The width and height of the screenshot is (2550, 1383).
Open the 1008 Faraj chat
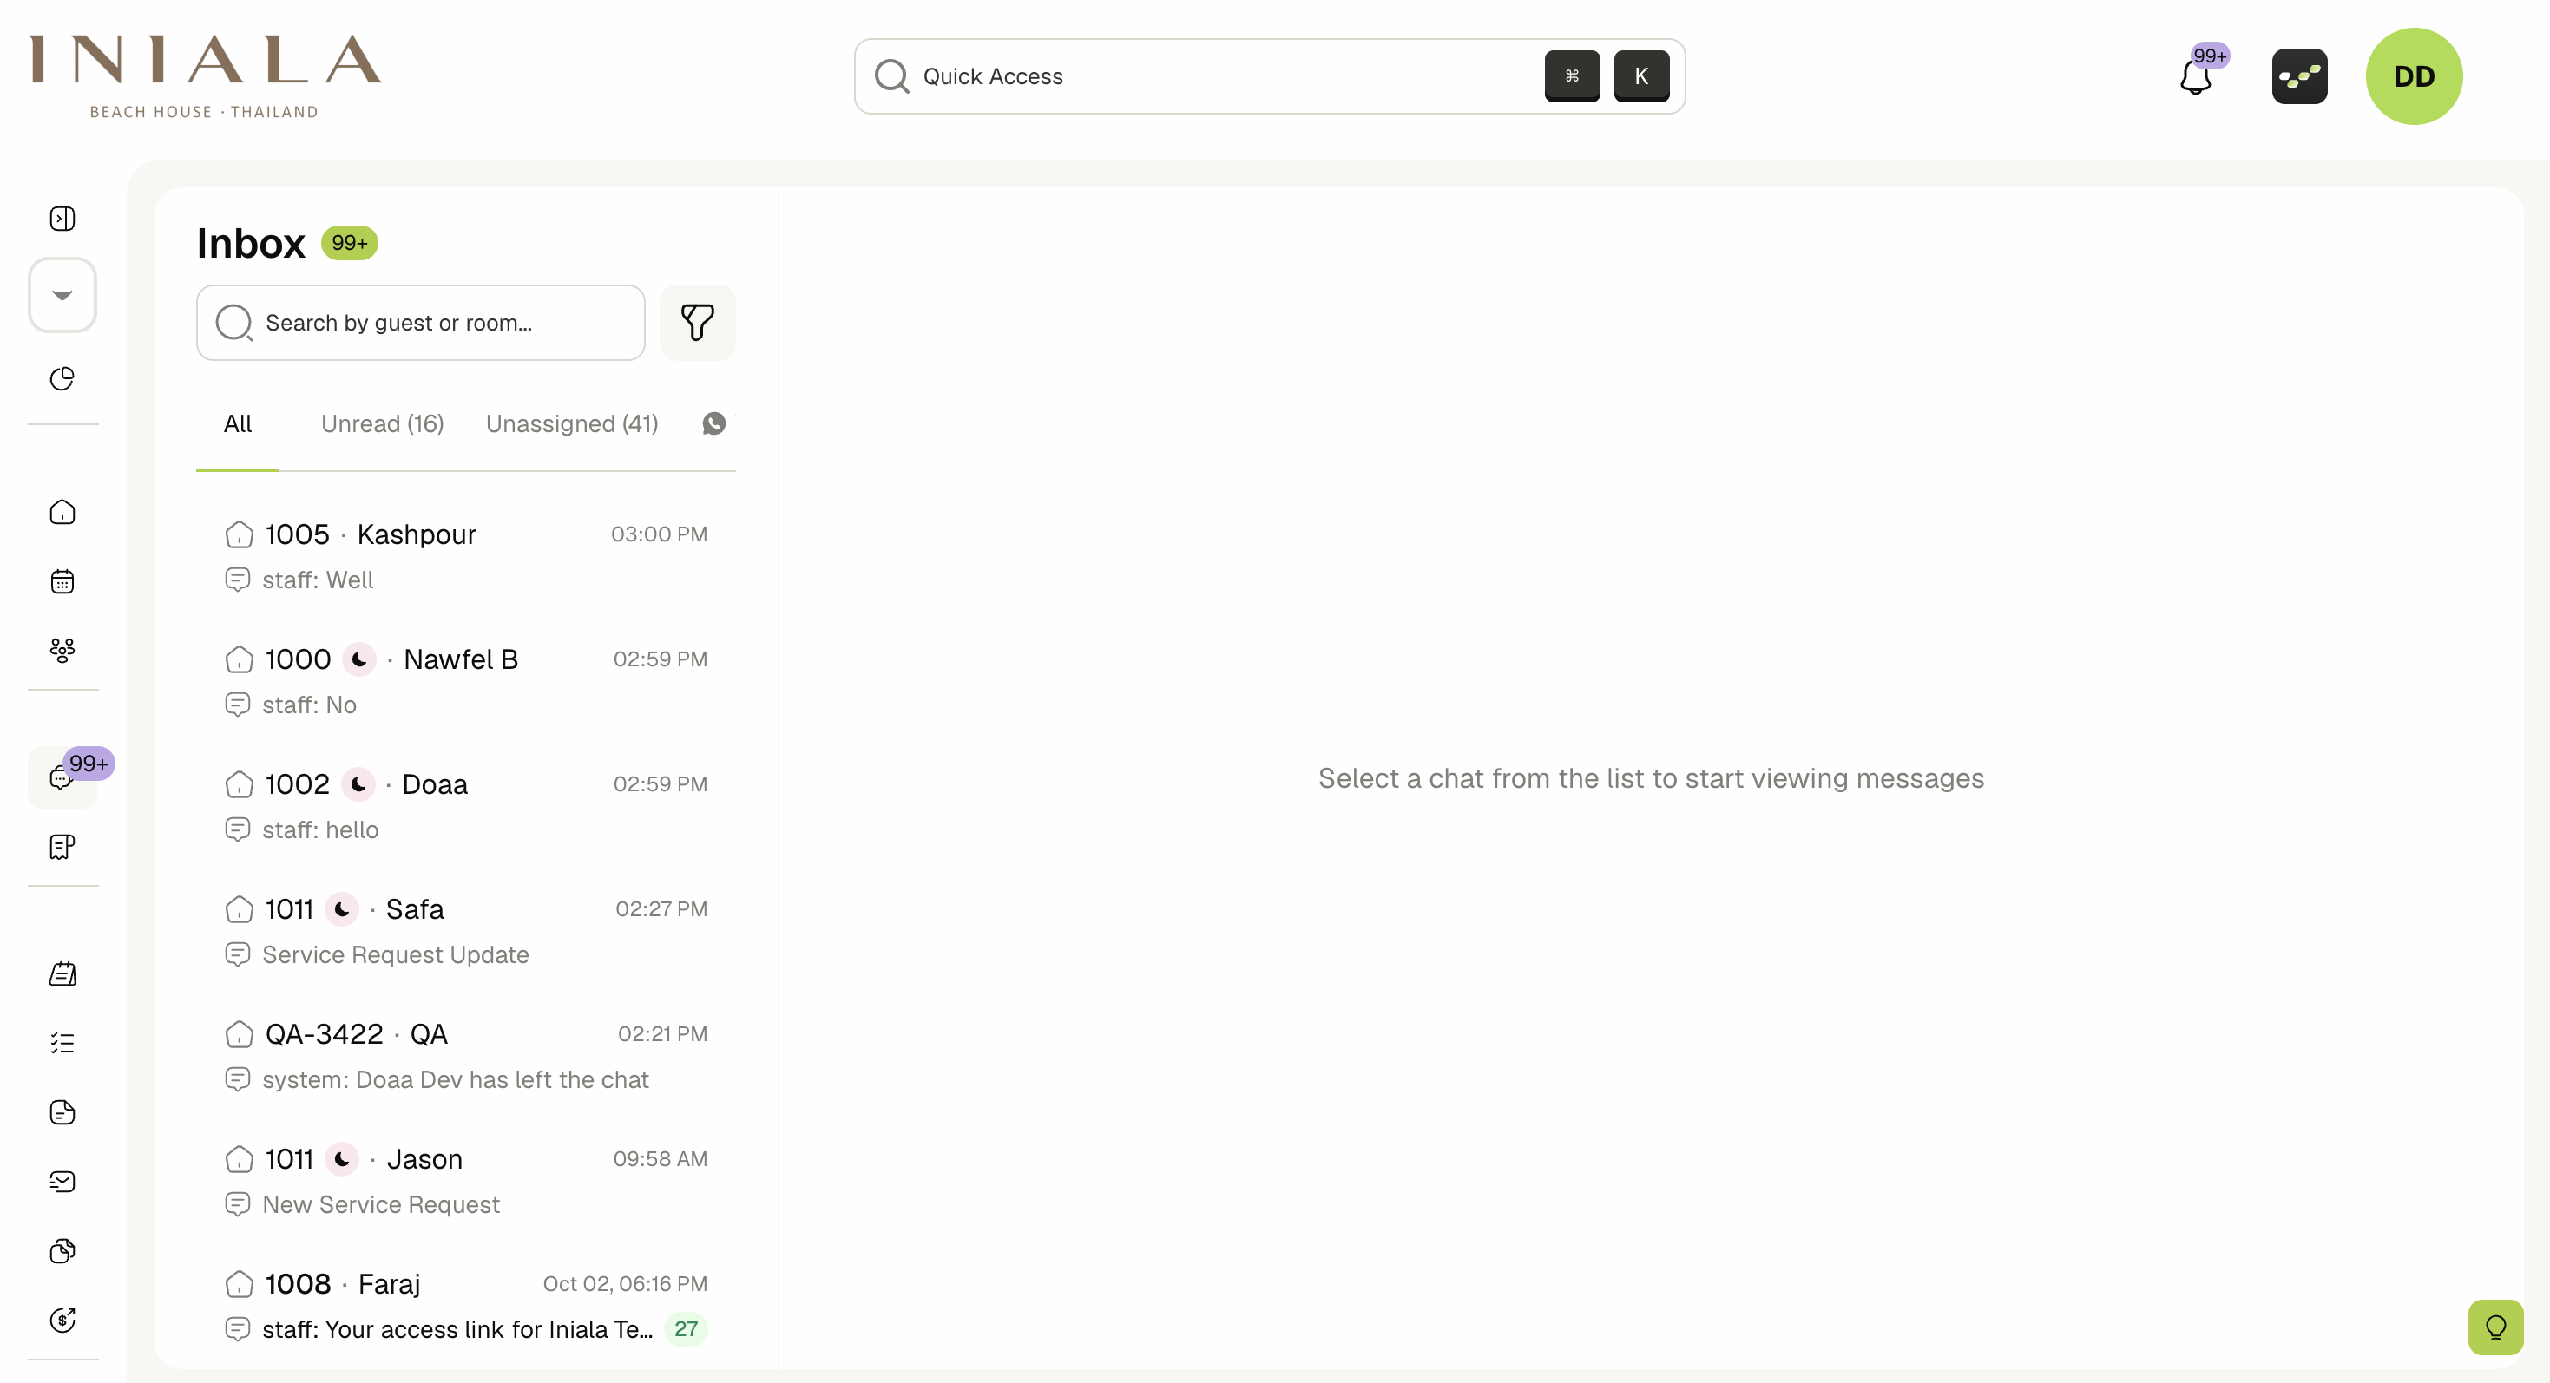coord(465,1306)
